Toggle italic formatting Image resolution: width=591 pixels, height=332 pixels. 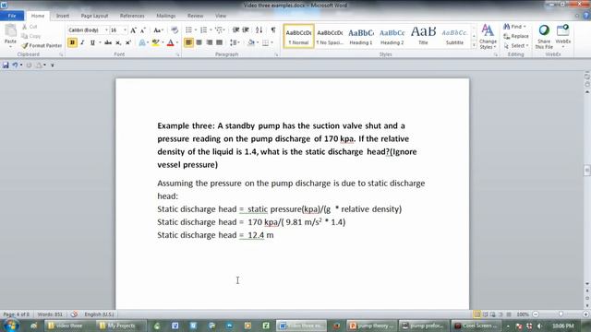(82, 42)
